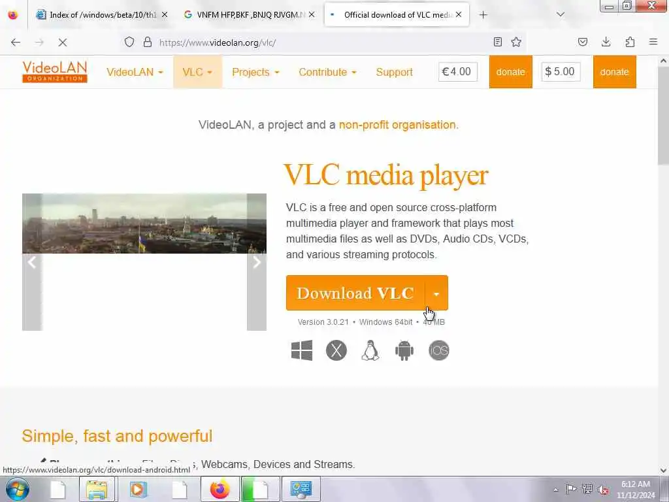Click the forward navigation arrow
Screen dimensions: 669x502
[x=39, y=42]
